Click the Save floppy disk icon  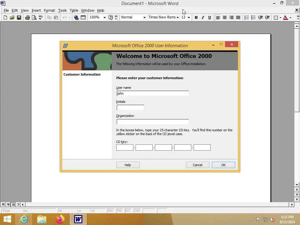click(x=19, y=18)
